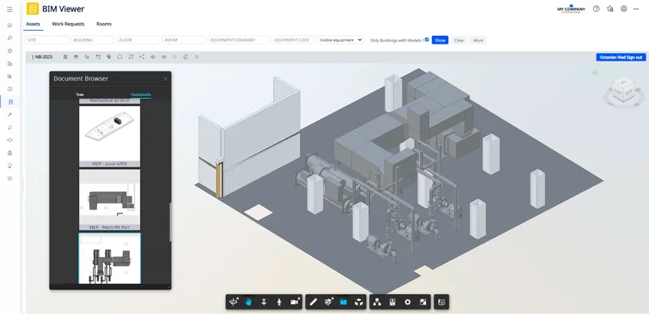The height and width of the screenshot is (314, 649).
Task: Select the Tree tab in Document Browser
Action: click(x=80, y=94)
